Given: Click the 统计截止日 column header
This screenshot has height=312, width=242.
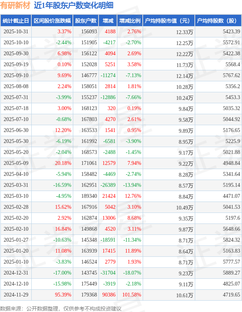Looking at the screenshot, I should (x=15, y=21).
